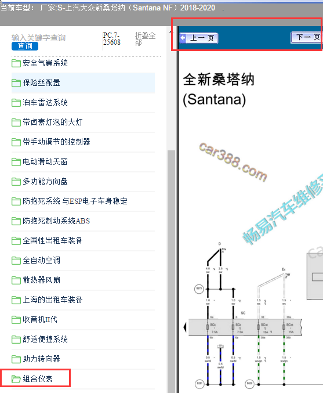This screenshot has width=323, height=393.
Task: Open the 带卤素灯泡的大灯 folder icon
Action: tap(16, 122)
